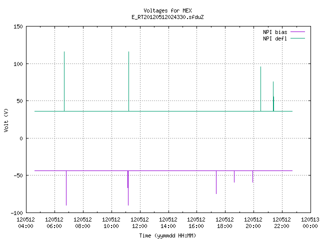The height and width of the screenshot is (240, 320).
Task: Click the 'Volt (V)' y-axis label
Action: [x=6, y=120]
